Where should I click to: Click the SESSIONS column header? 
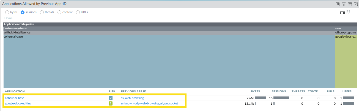pyautogui.click(x=279, y=92)
